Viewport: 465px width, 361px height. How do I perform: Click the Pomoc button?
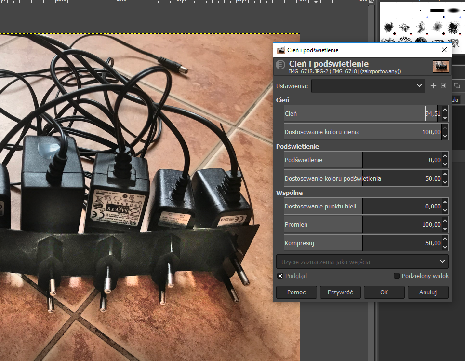click(x=296, y=292)
